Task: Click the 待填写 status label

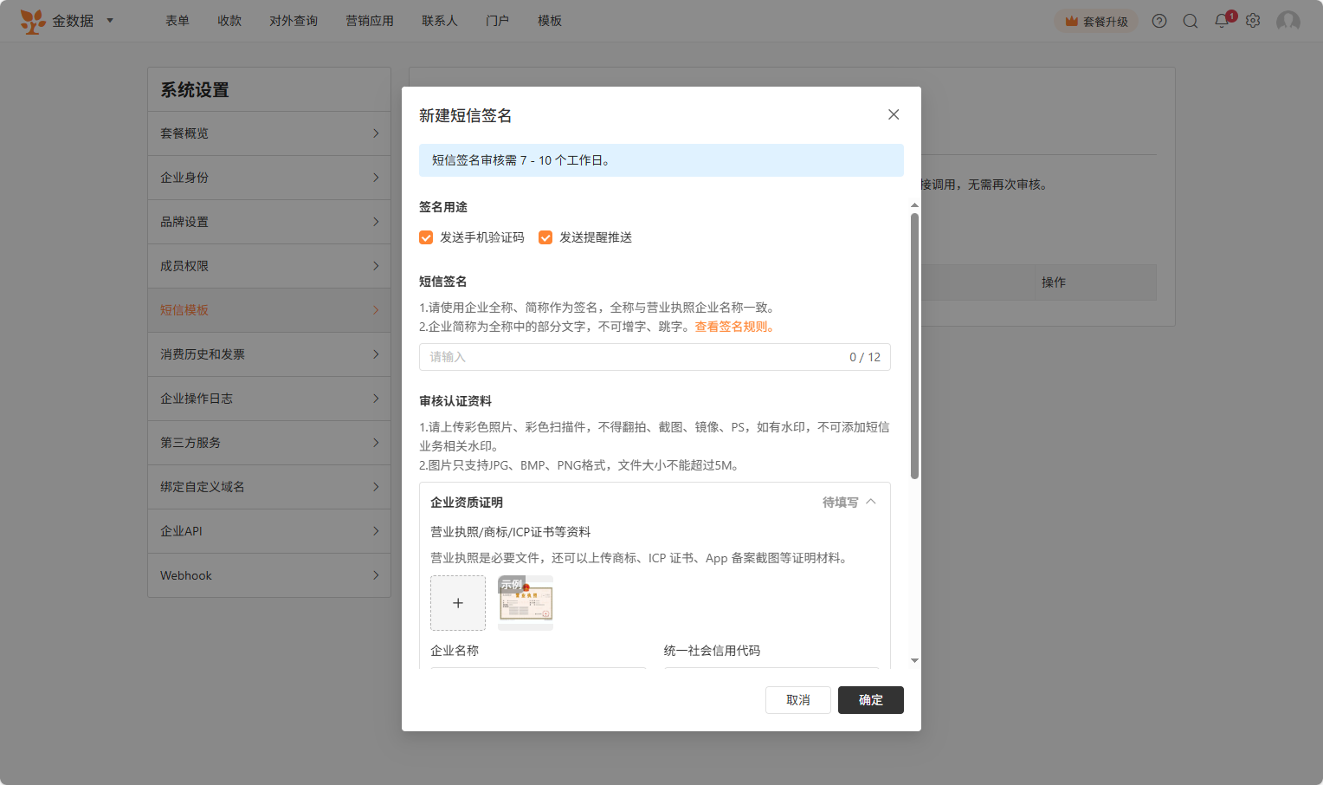Action: [x=840, y=503]
